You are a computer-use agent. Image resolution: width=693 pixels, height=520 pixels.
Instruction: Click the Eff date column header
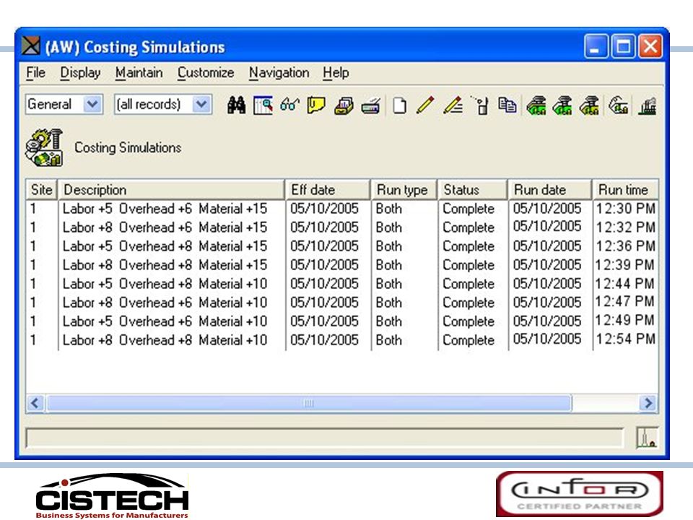coord(328,190)
